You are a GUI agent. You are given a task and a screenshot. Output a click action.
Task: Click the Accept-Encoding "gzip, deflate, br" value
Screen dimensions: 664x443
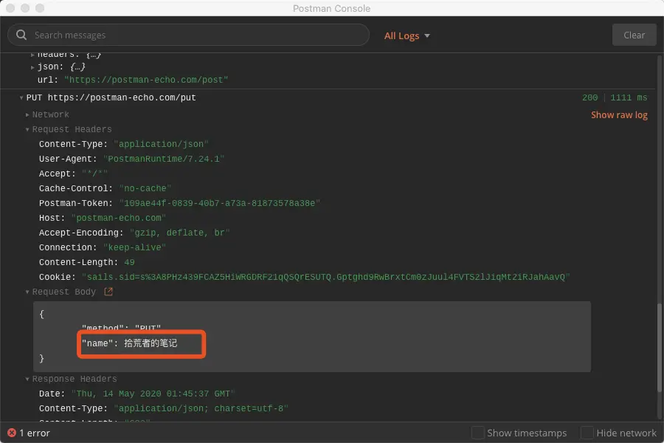click(179, 233)
